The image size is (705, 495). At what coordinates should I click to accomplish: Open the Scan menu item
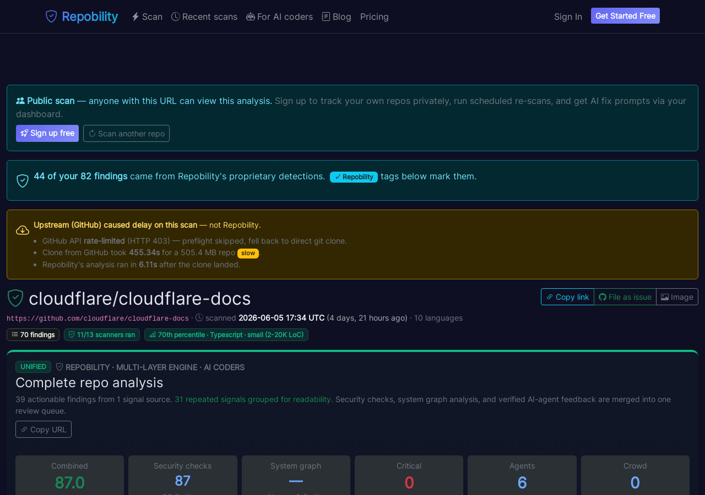coord(147,16)
